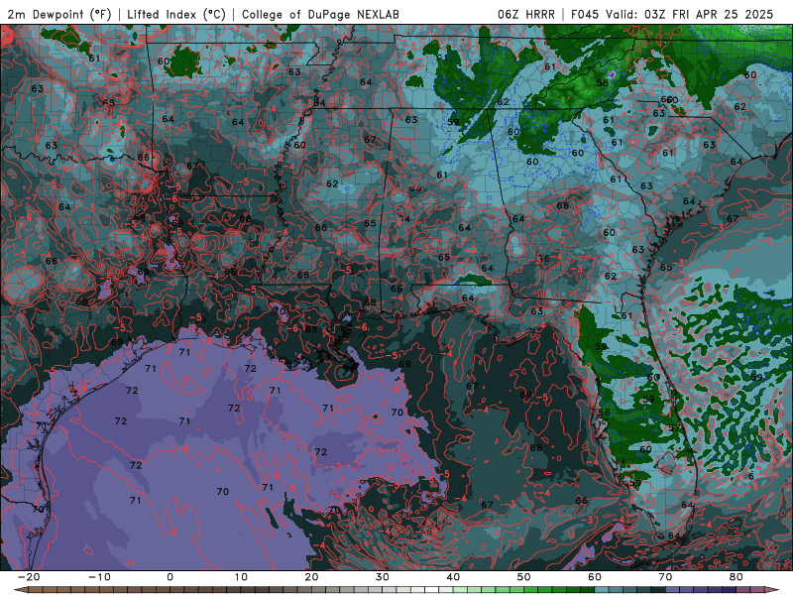Click the 70 label on color scale
Viewport: 793px width, 595px height.
(x=665, y=577)
